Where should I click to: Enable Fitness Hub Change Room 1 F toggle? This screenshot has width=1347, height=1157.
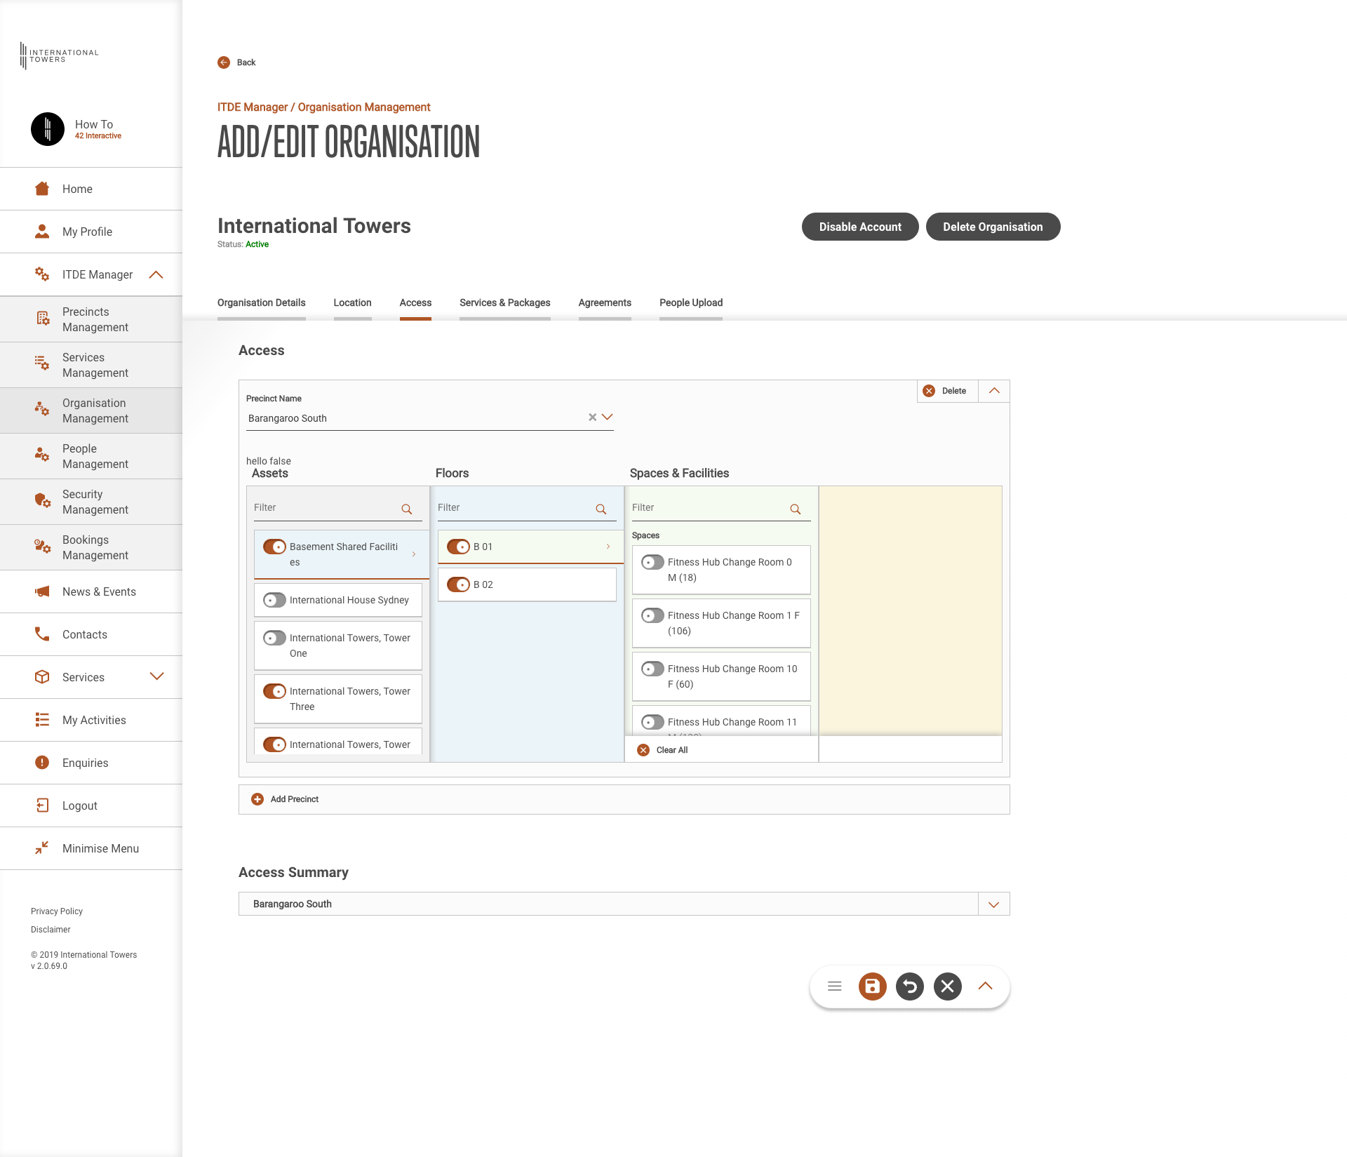click(652, 615)
